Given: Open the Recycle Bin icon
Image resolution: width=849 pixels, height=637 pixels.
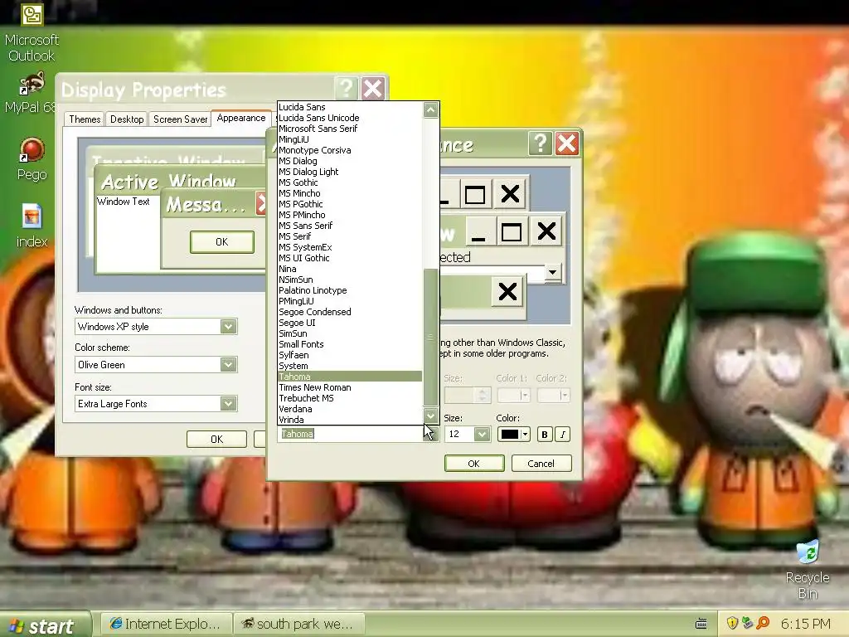Looking at the screenshot, I should pos(808,570).
